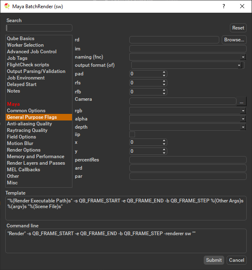
Task: Decrement the rfs spinner down arrow
Action: pyautogui.click(x=164, y=85)
